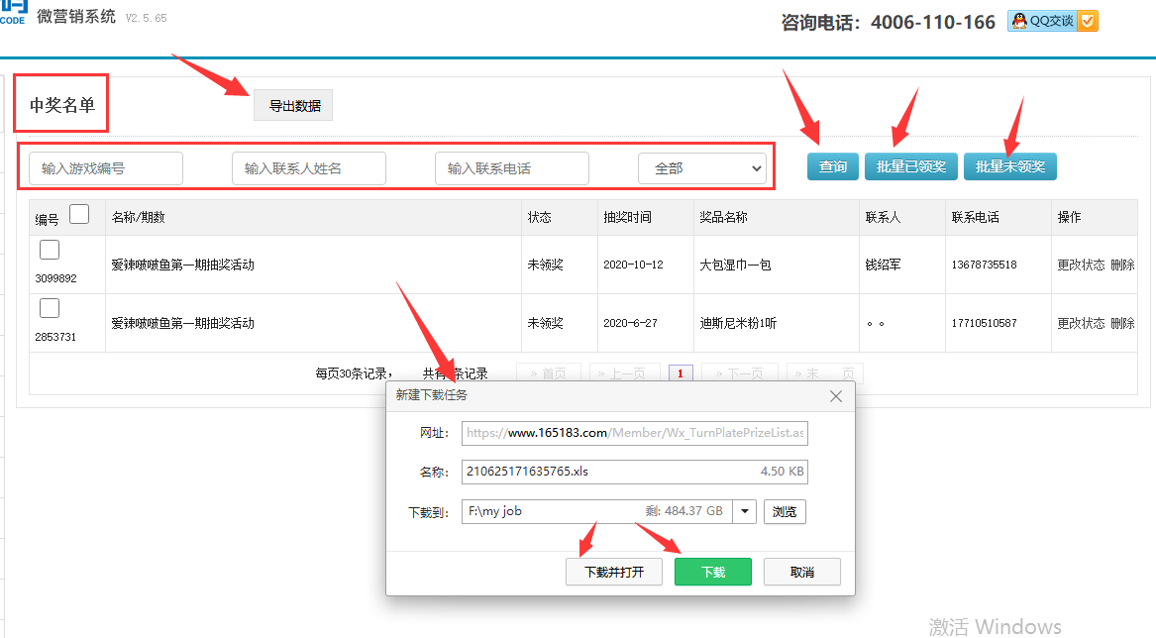Check the box for record 2853731

tap(50, 308)
